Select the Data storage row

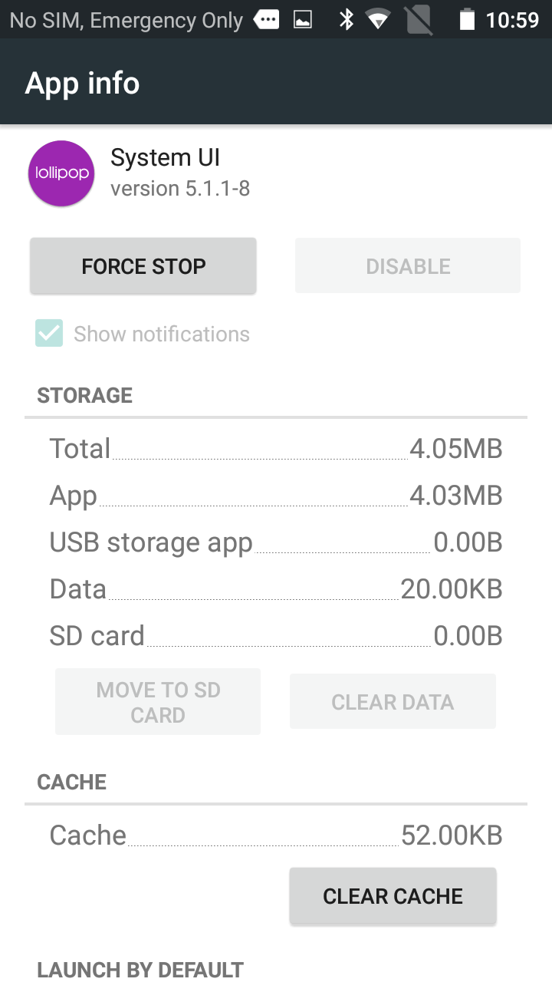pos(276,588)
